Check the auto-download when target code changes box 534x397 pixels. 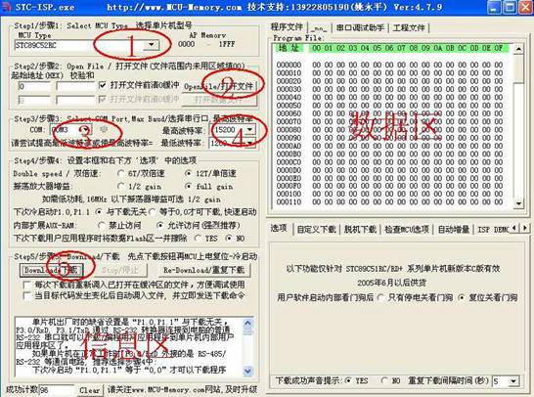click(27, 295)
